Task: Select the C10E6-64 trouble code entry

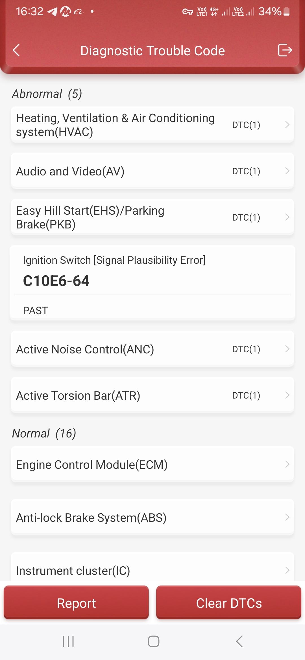Action: (56, 281)
